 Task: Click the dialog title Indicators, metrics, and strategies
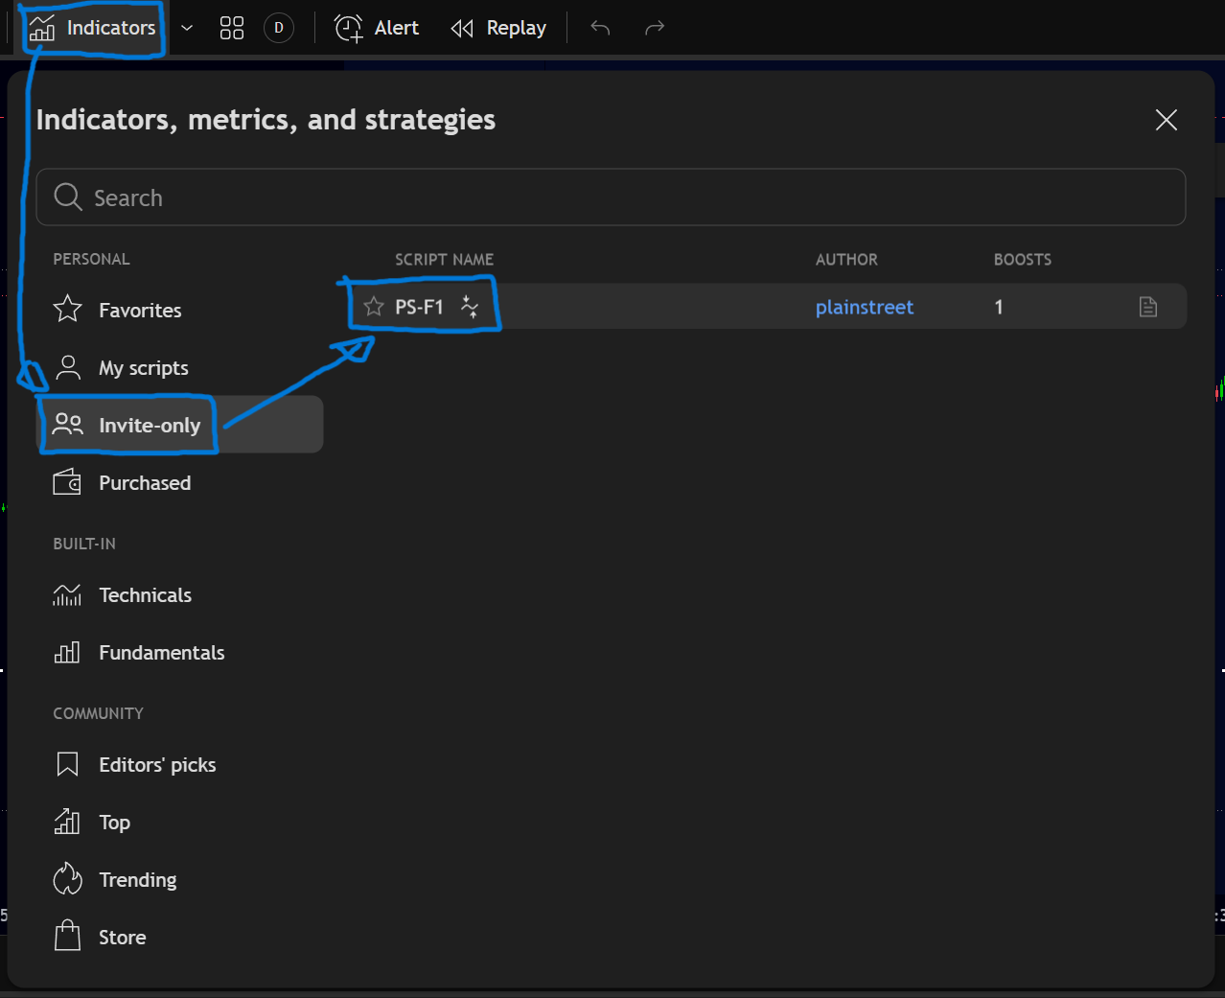coord(266,120)
